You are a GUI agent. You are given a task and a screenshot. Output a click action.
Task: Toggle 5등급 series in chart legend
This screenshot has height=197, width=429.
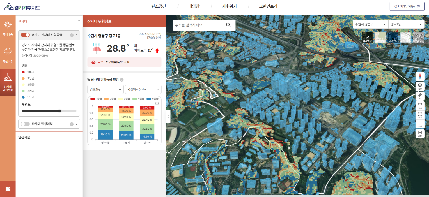pyautogui.click(x=152, y=99)
